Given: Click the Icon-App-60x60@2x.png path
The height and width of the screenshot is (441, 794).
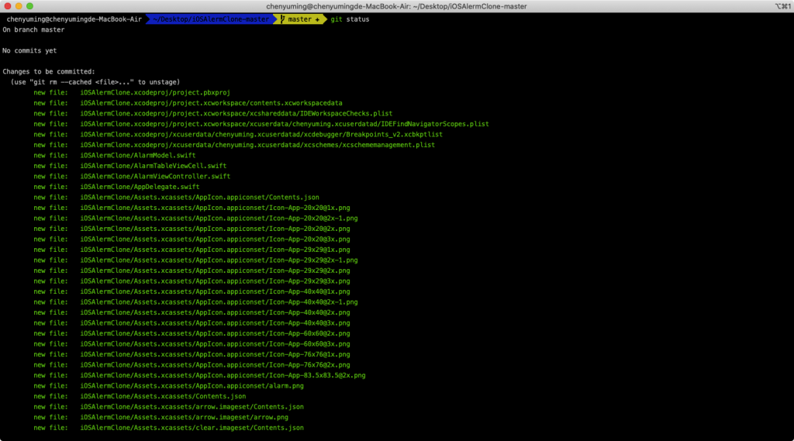Looking at the screenshot, I should coord(216,333).
